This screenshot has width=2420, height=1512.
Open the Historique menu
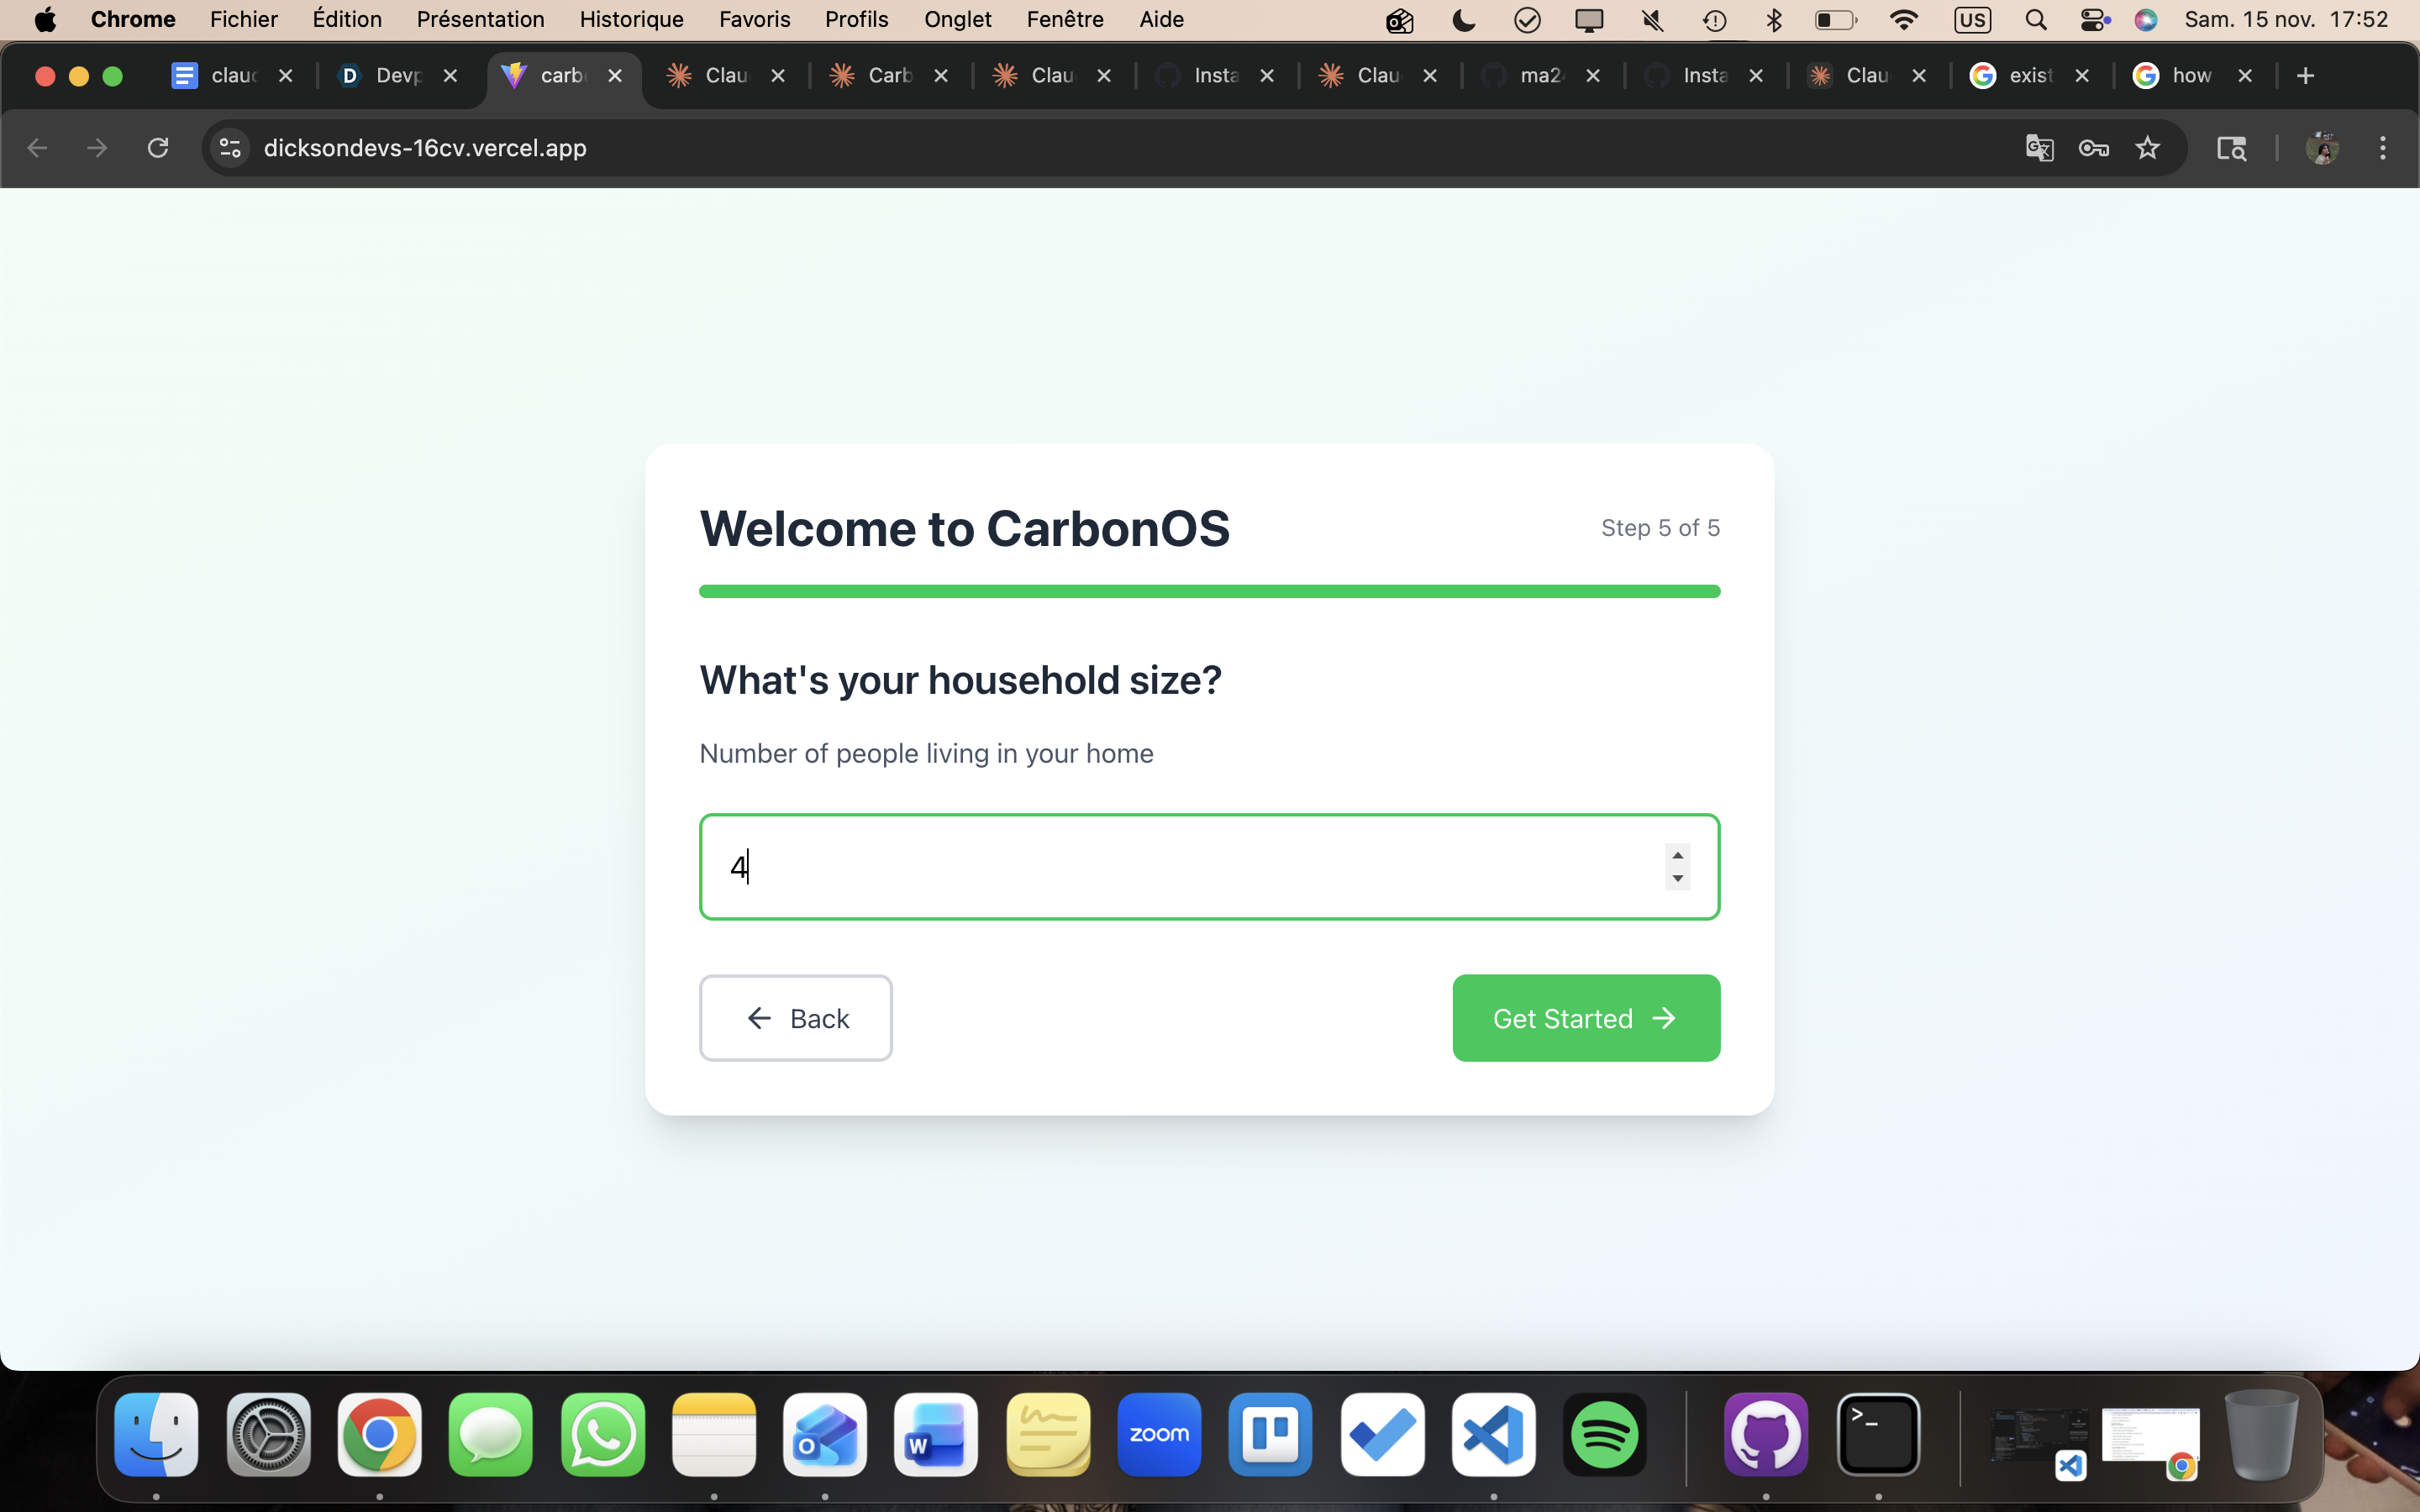(x=631, y=19)
